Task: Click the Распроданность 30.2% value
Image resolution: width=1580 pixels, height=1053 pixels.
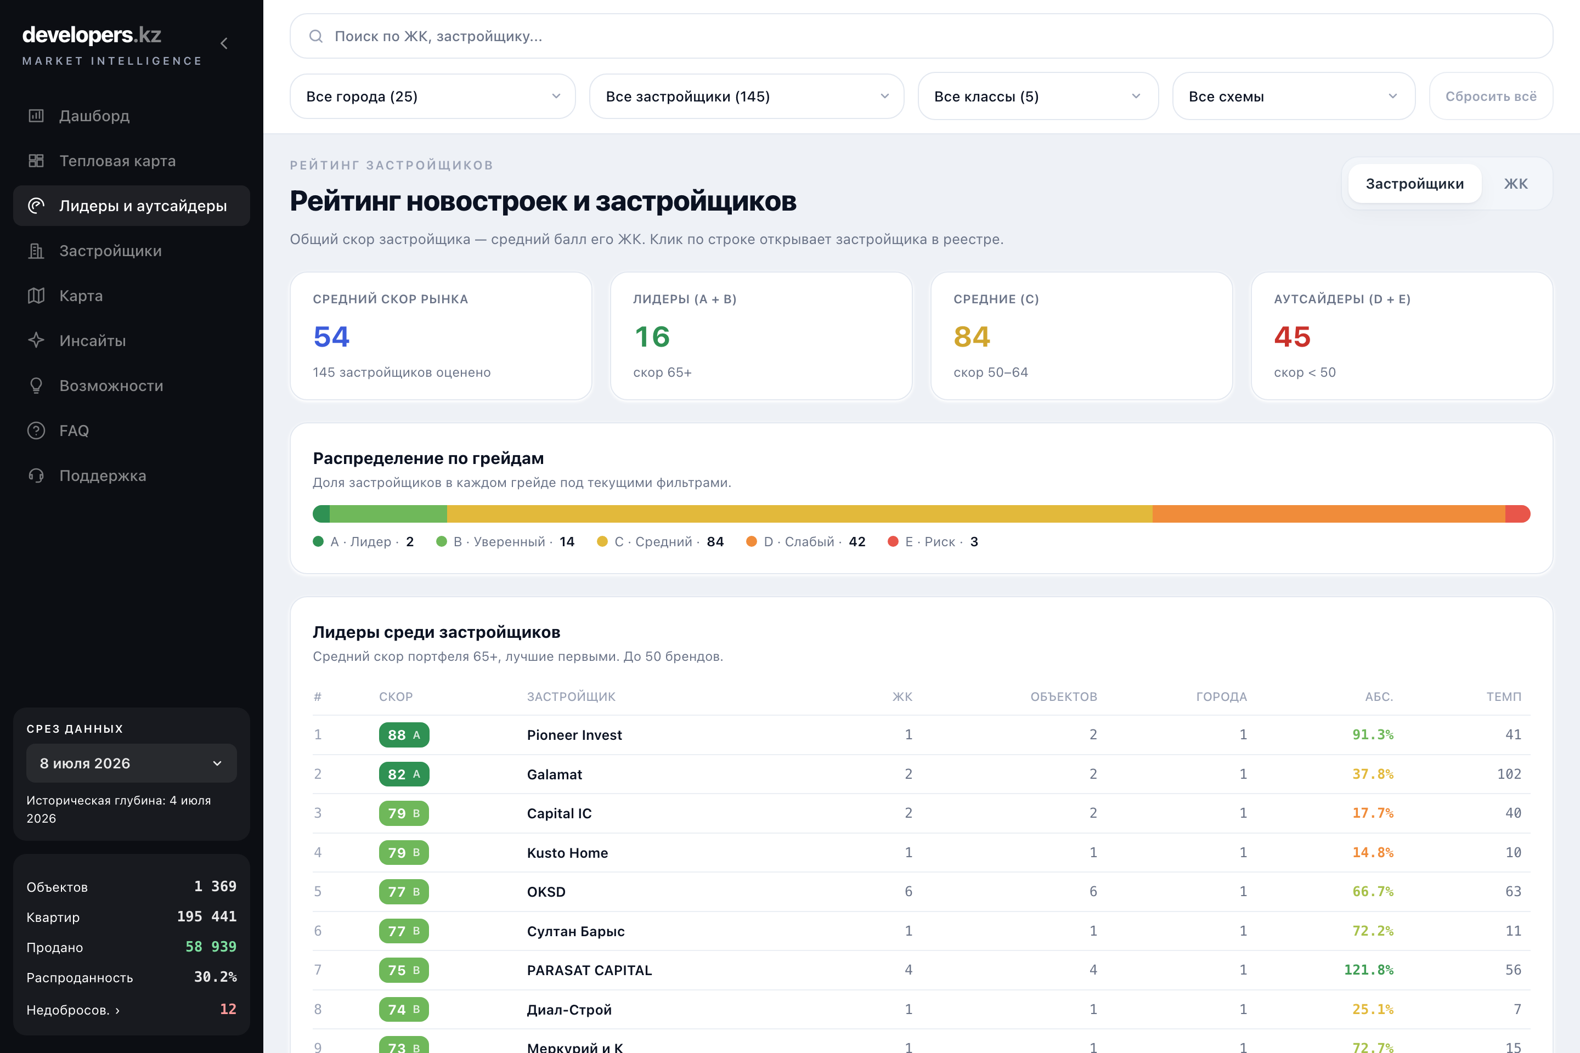Action: tap(215, 976)
